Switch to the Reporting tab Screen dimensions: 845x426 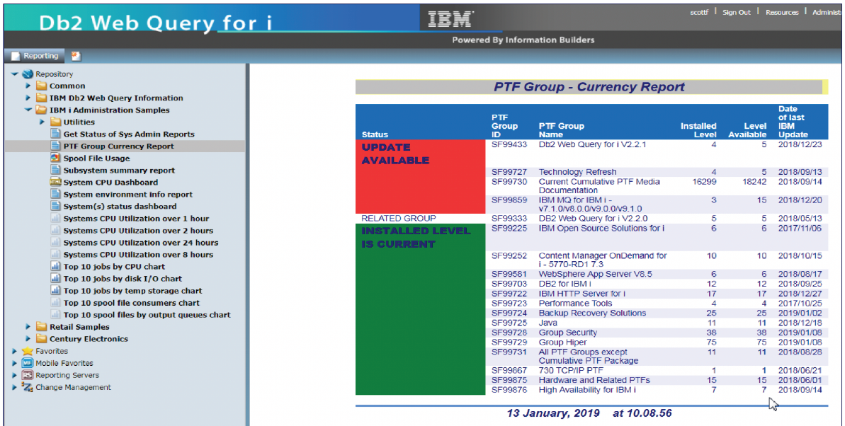(x=35, y=56)
